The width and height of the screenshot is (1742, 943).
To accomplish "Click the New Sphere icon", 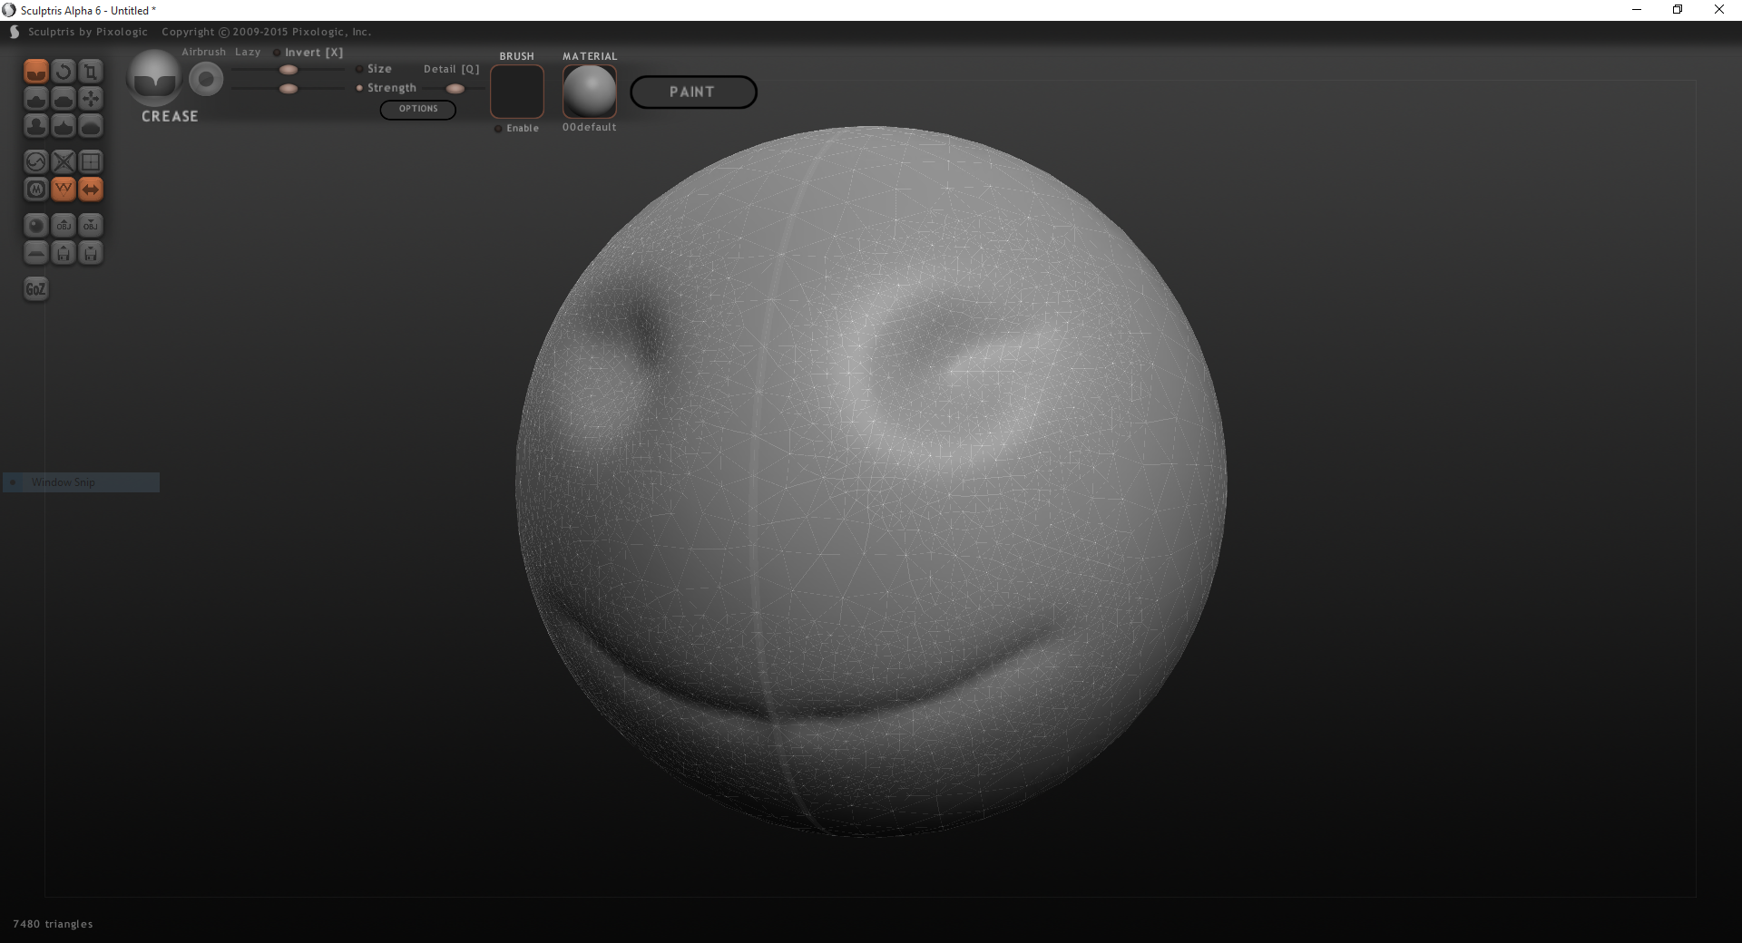I will (x=36, y=226).
